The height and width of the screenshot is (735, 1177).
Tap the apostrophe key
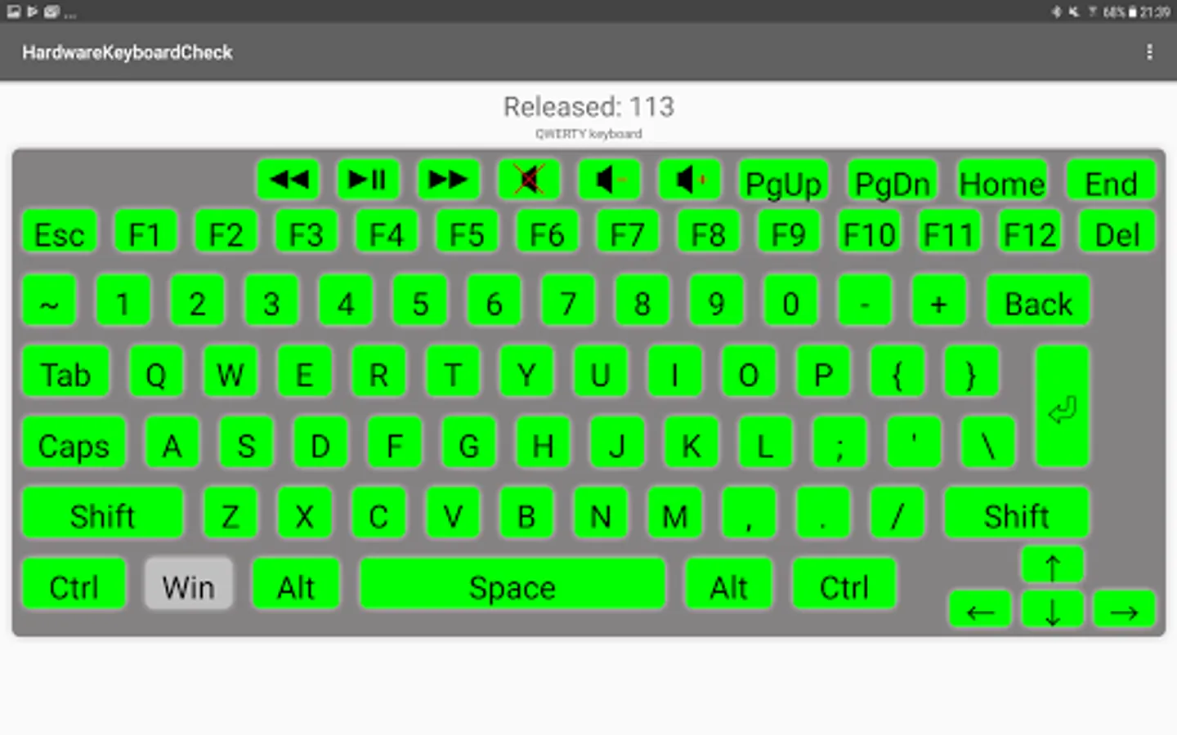point(913,443)
